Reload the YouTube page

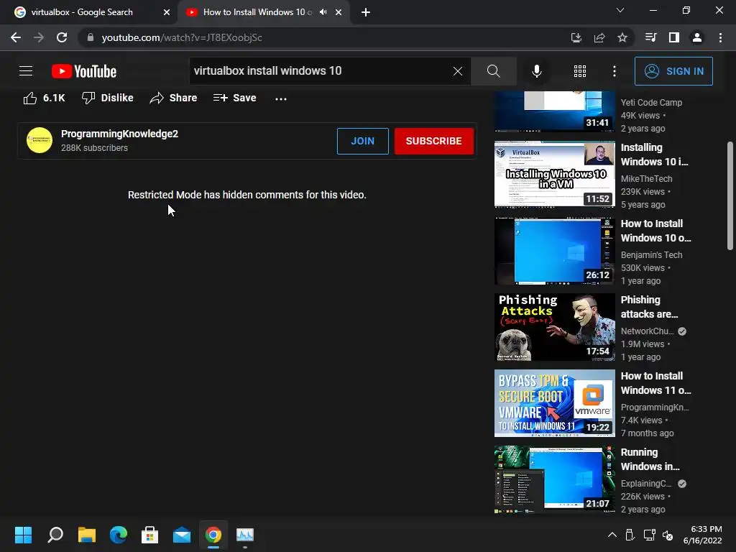coord(62,37)
